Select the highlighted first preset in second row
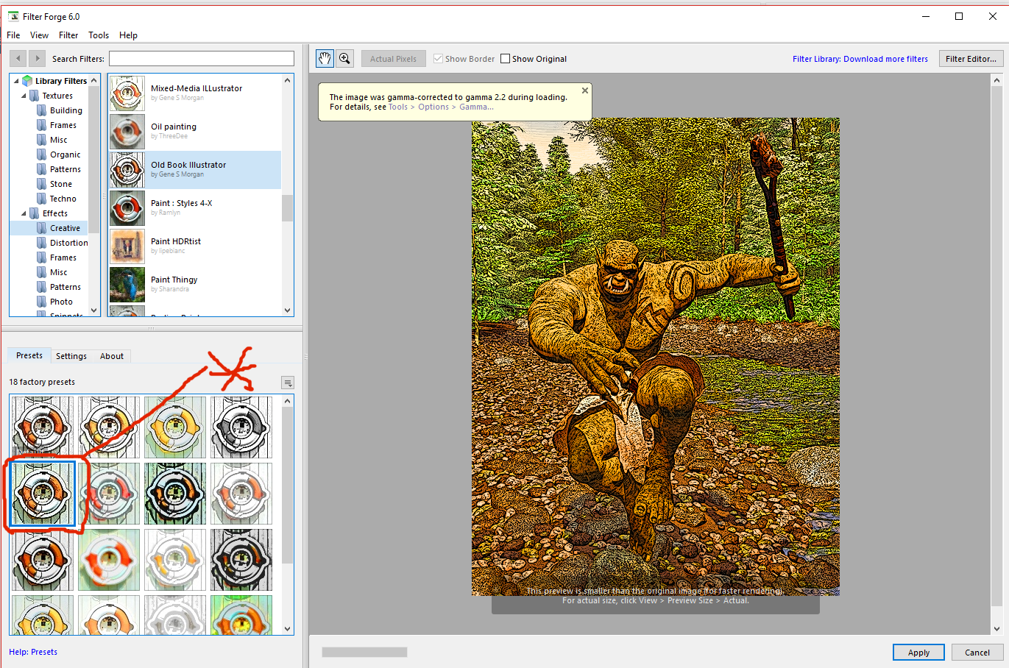This screenshot has height=668, width=1009. tap(43, 494)
